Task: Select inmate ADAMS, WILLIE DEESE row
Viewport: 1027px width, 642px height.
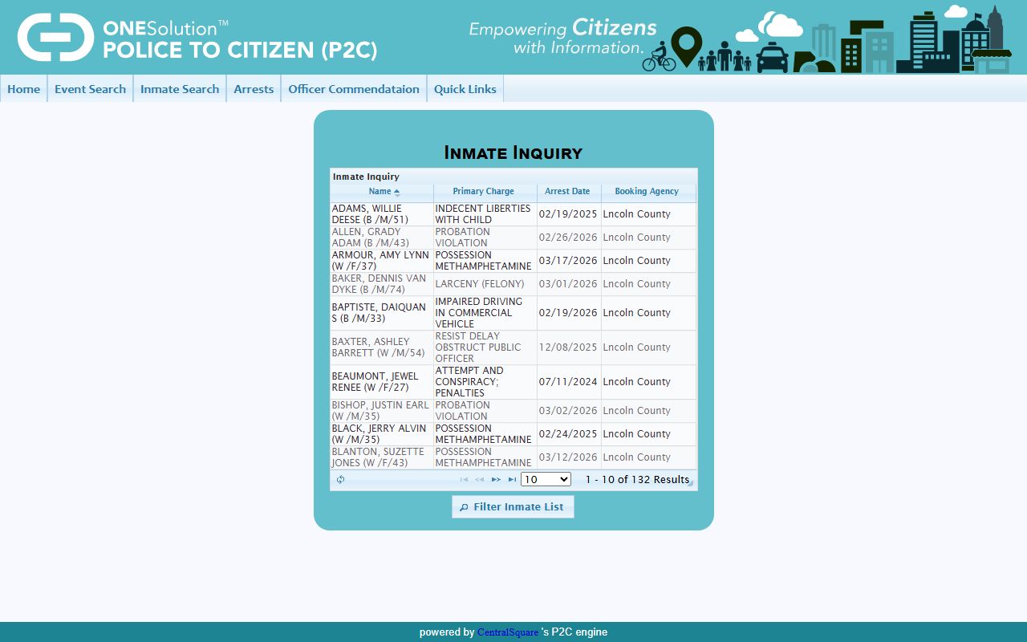Action: tap(513, 214)
